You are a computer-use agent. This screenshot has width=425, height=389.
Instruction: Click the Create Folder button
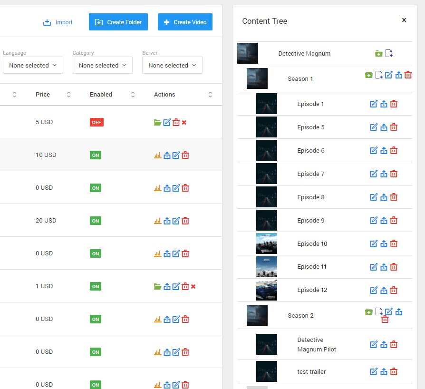click(x=118, y=22)
